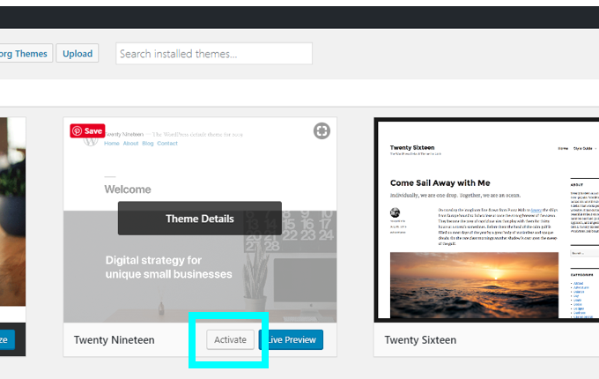599x379 pixels.
Task: Open the Twenty Sixteen theme screenshot
Action: click(x=486, y=219)
